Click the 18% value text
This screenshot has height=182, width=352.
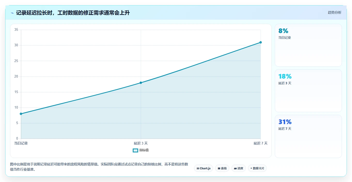pyautogui.click(x=285, y=77)
